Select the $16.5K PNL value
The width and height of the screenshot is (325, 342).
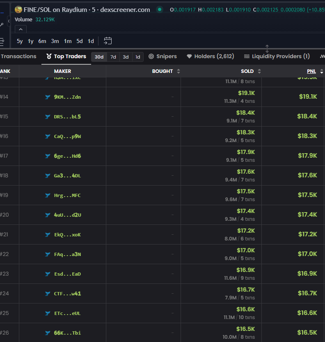click(x=307, y=333)
